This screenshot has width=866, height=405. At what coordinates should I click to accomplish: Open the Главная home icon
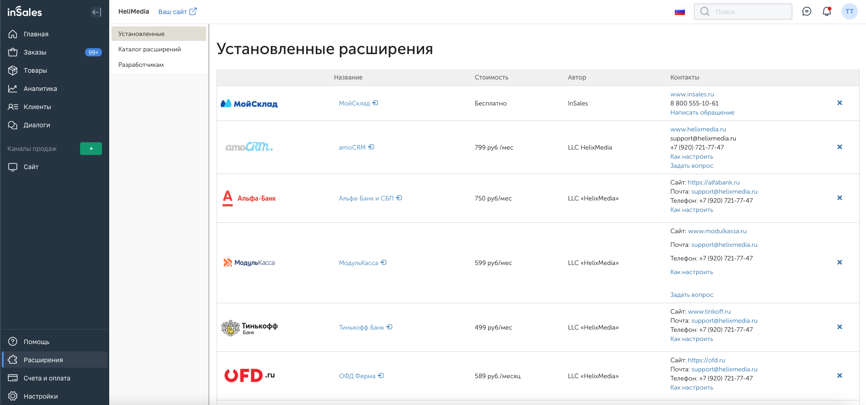pyautogui.click(x=13, y=34)
